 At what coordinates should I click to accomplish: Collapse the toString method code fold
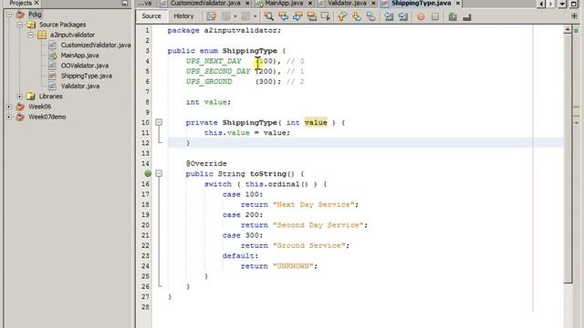click(x=159, y=174)
